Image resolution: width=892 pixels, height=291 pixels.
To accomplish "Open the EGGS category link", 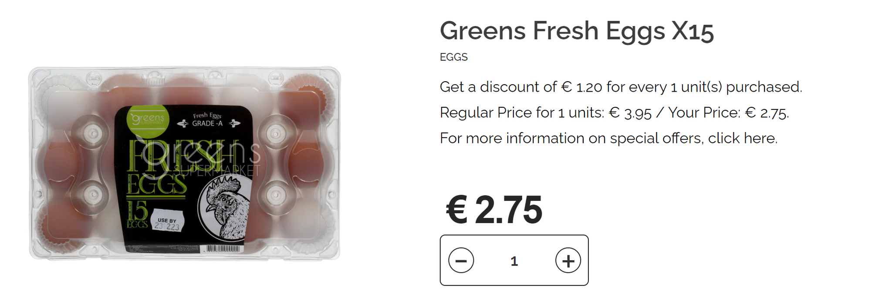I will click(x=453, y=57).
